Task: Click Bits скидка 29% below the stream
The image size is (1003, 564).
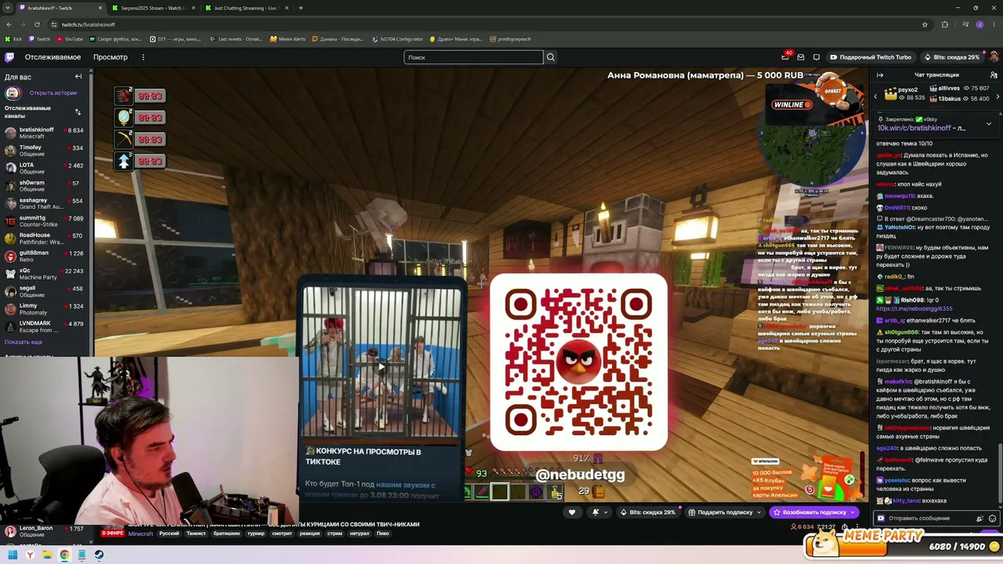Action: coord(647,512)
